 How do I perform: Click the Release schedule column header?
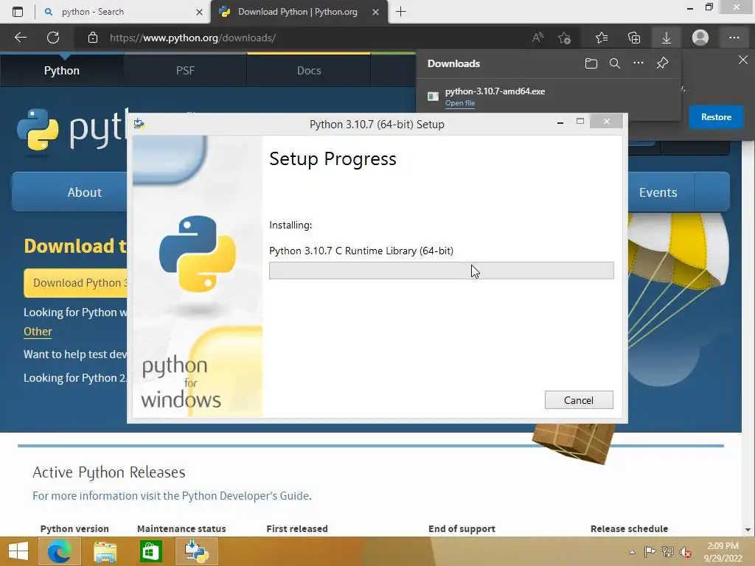point(629,528)
